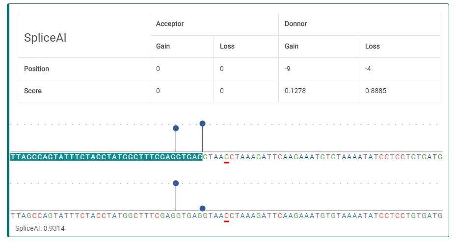Select the Score row label
This screenshot has height=242, width=456.
point(33,91)
